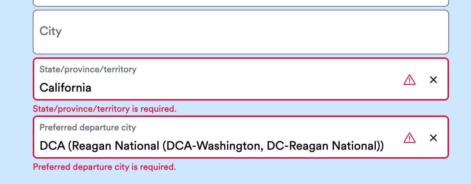Open the State/province/territory combo box
This screenshot has height=184, width=471.
(241, 79)
